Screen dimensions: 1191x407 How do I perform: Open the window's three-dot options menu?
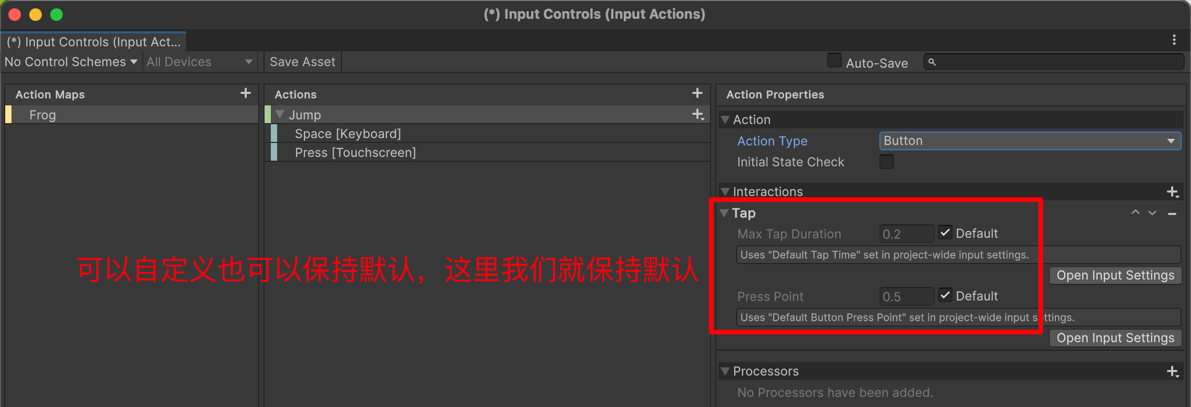click(1174, 40)
